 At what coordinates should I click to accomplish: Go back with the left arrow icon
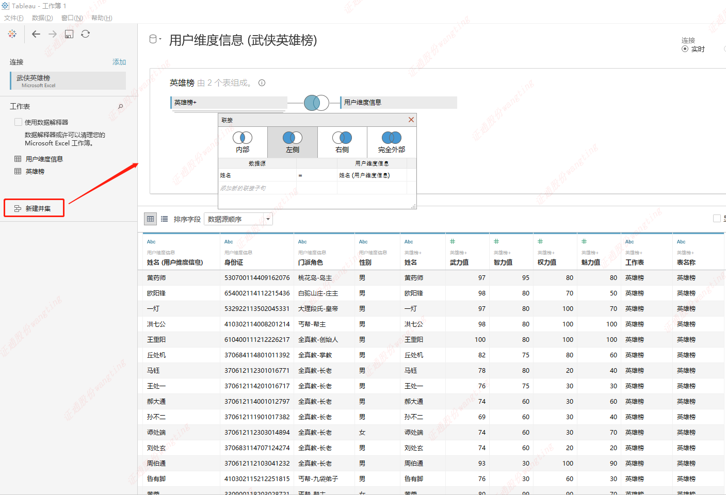click(x=36, y=34)
